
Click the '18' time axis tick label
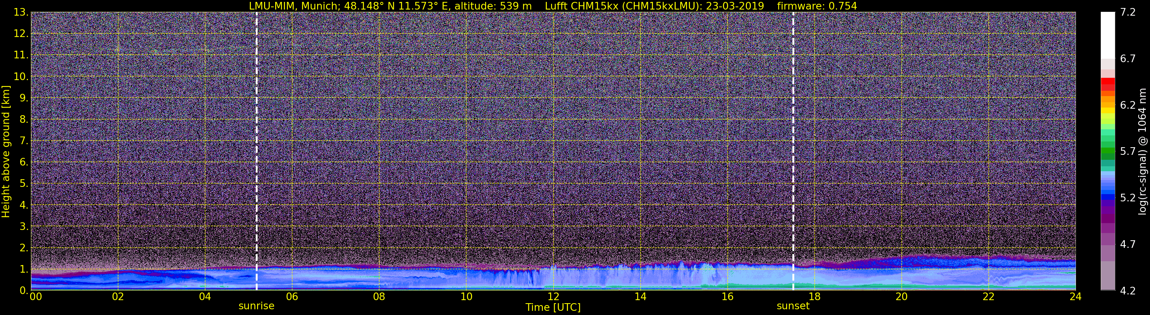pos(814,297)
